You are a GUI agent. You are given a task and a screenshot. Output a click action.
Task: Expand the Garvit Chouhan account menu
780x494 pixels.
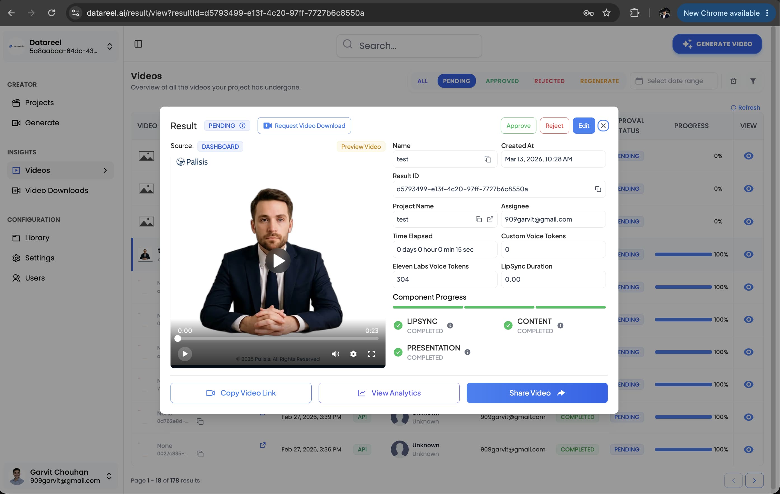pos(109,476)
